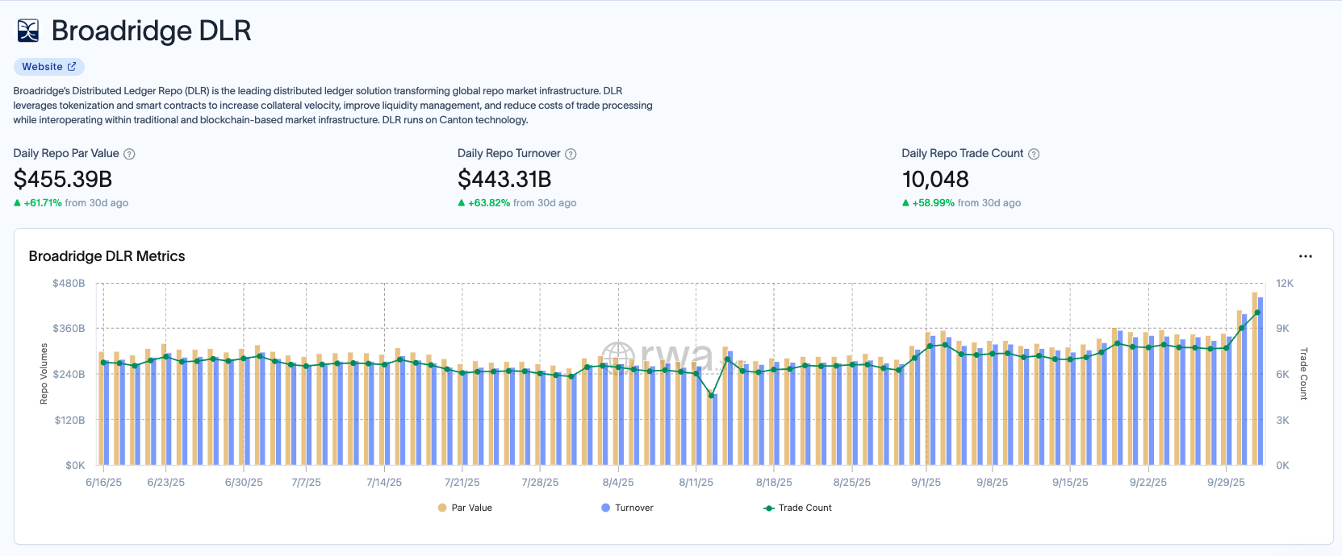Click info icon next to Daily Repo Par Value
This screenshot has height=556, width=1342.
[x=129, y=154]
